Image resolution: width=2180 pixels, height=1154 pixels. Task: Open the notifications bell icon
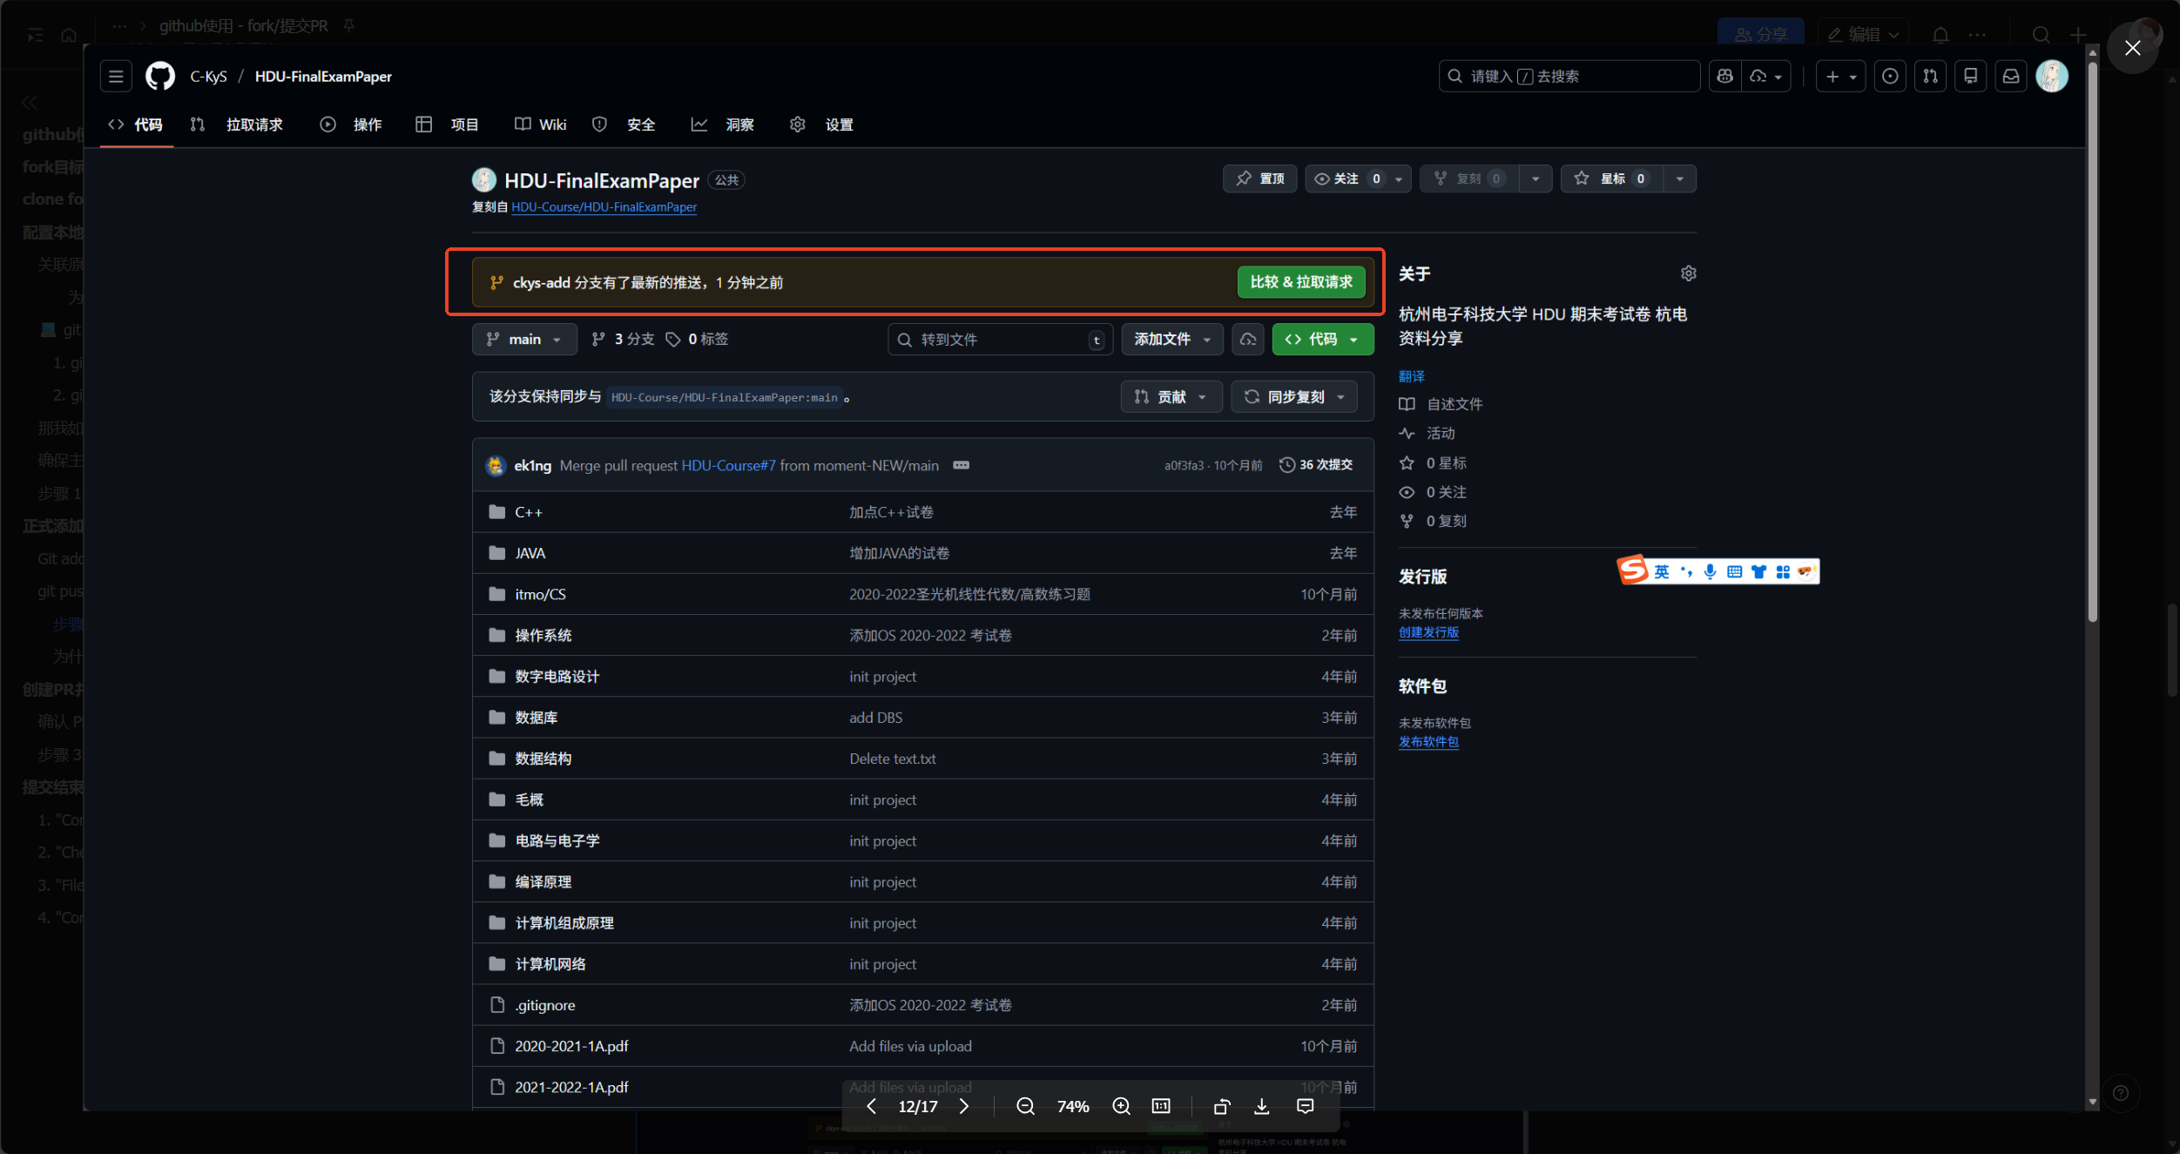point(1941,34)
